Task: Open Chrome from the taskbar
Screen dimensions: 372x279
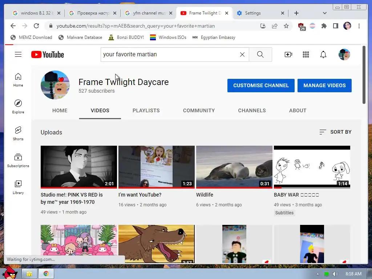Action: coord(46,274)
